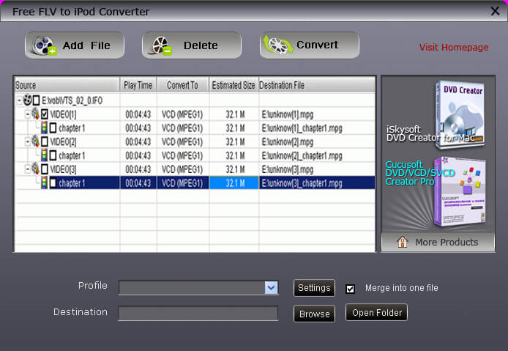
Task: Click the Convert green arrows icon
Action: [x=278, y=45]
